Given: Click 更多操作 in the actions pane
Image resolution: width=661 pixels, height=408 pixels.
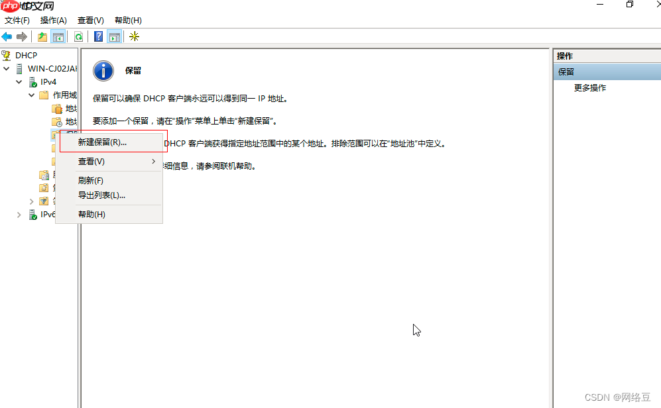Looking at the screenshot, I should click(589, 87).
